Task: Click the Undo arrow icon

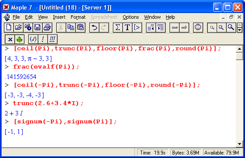Action: [x=94, y=27]
